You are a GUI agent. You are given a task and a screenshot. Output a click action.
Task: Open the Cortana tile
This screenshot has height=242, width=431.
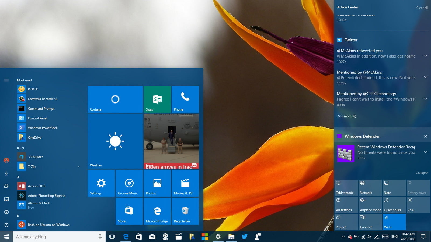(x=115, y=99)
